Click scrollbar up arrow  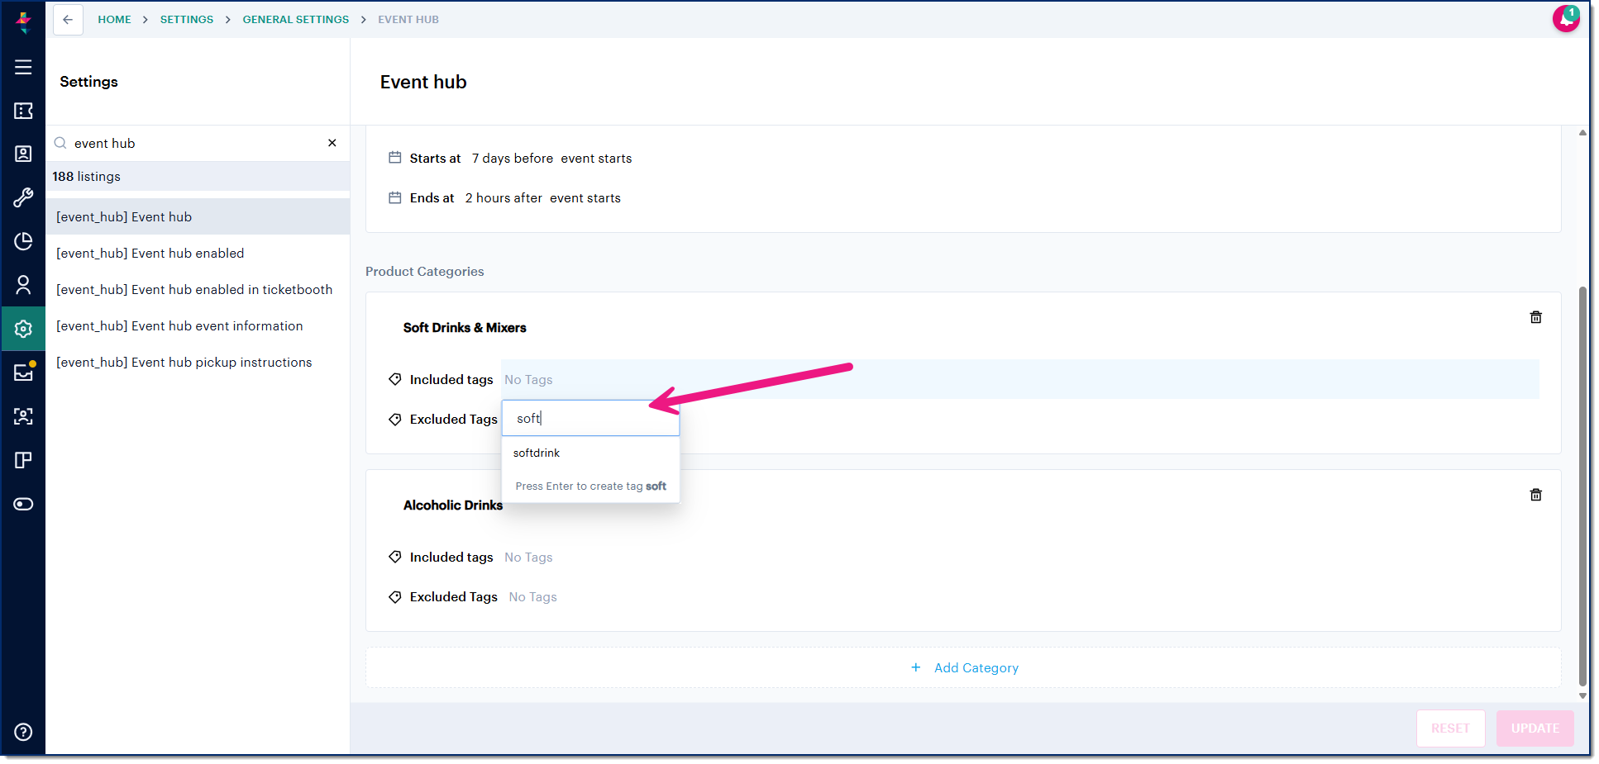point(1582,132)
